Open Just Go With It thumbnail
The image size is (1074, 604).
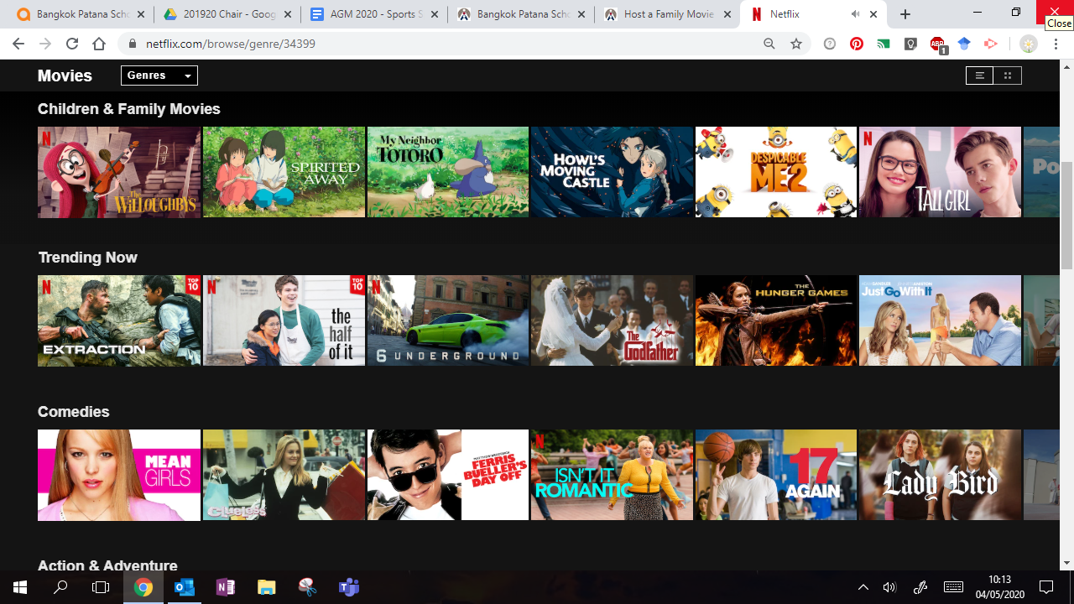click(x=941, y=320)
